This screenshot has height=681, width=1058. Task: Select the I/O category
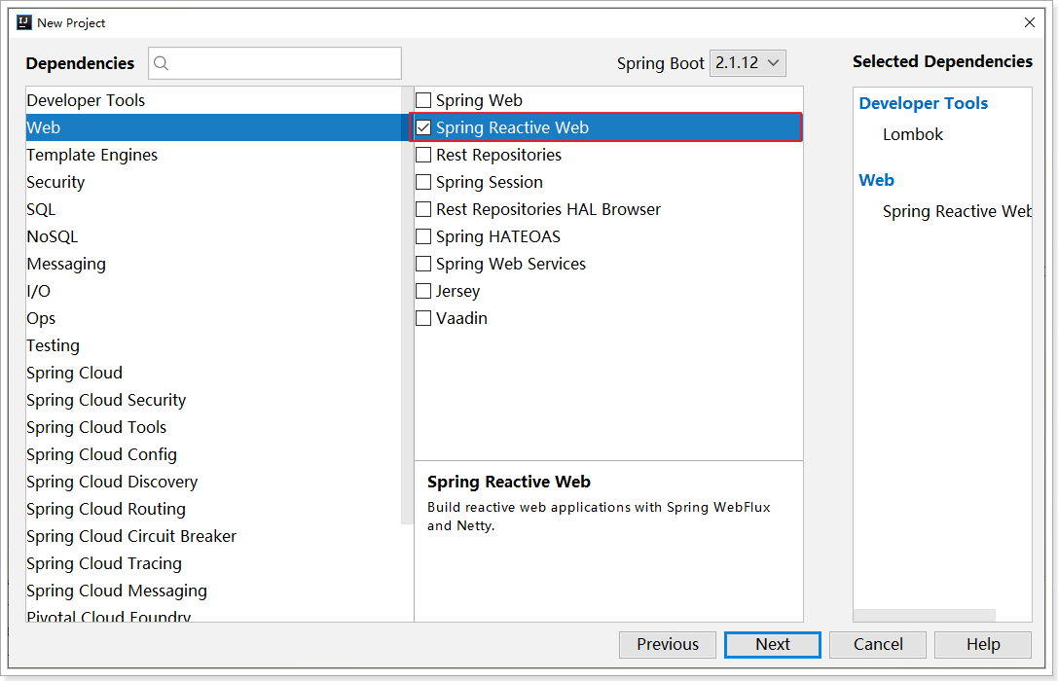[213, 291]
